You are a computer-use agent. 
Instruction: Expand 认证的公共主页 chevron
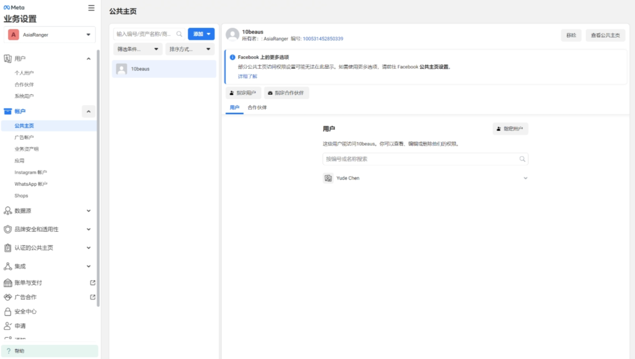[88, 247]
